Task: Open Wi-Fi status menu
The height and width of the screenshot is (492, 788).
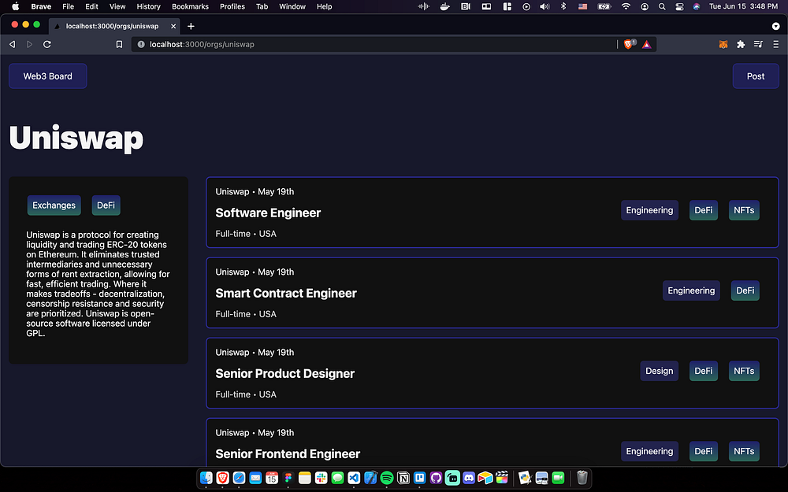Action: [626, 6]
